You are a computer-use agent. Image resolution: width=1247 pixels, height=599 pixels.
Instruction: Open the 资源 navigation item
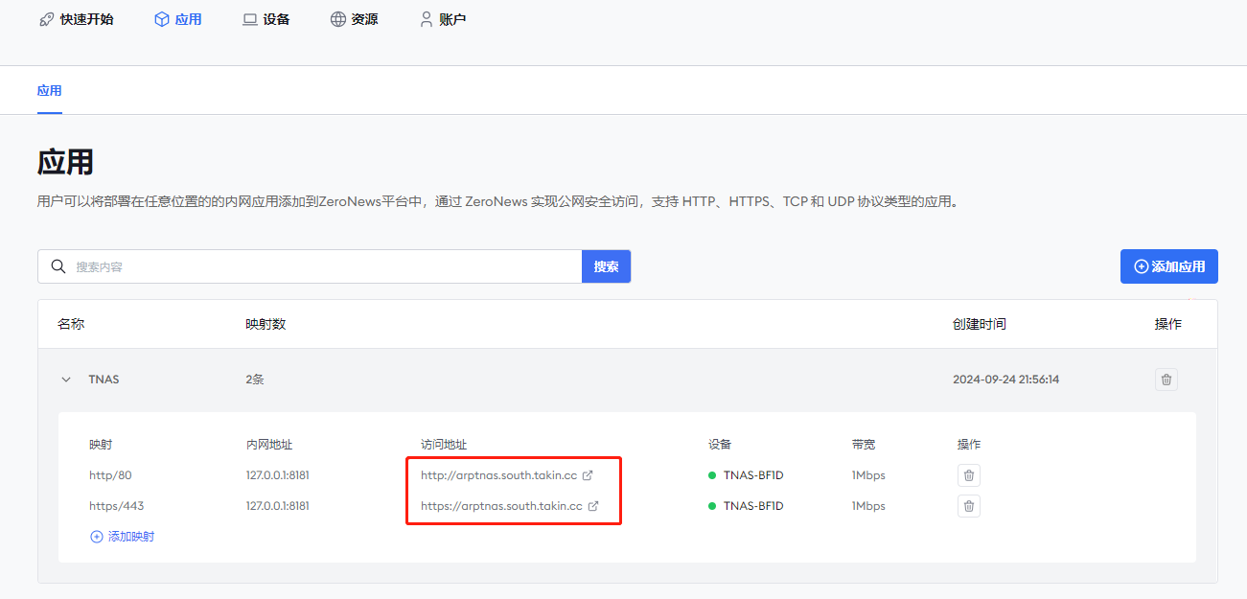click(354, 19)
